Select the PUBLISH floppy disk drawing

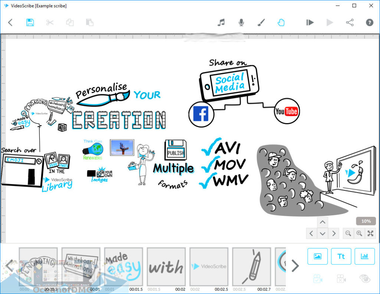click(x=176, y=150)
